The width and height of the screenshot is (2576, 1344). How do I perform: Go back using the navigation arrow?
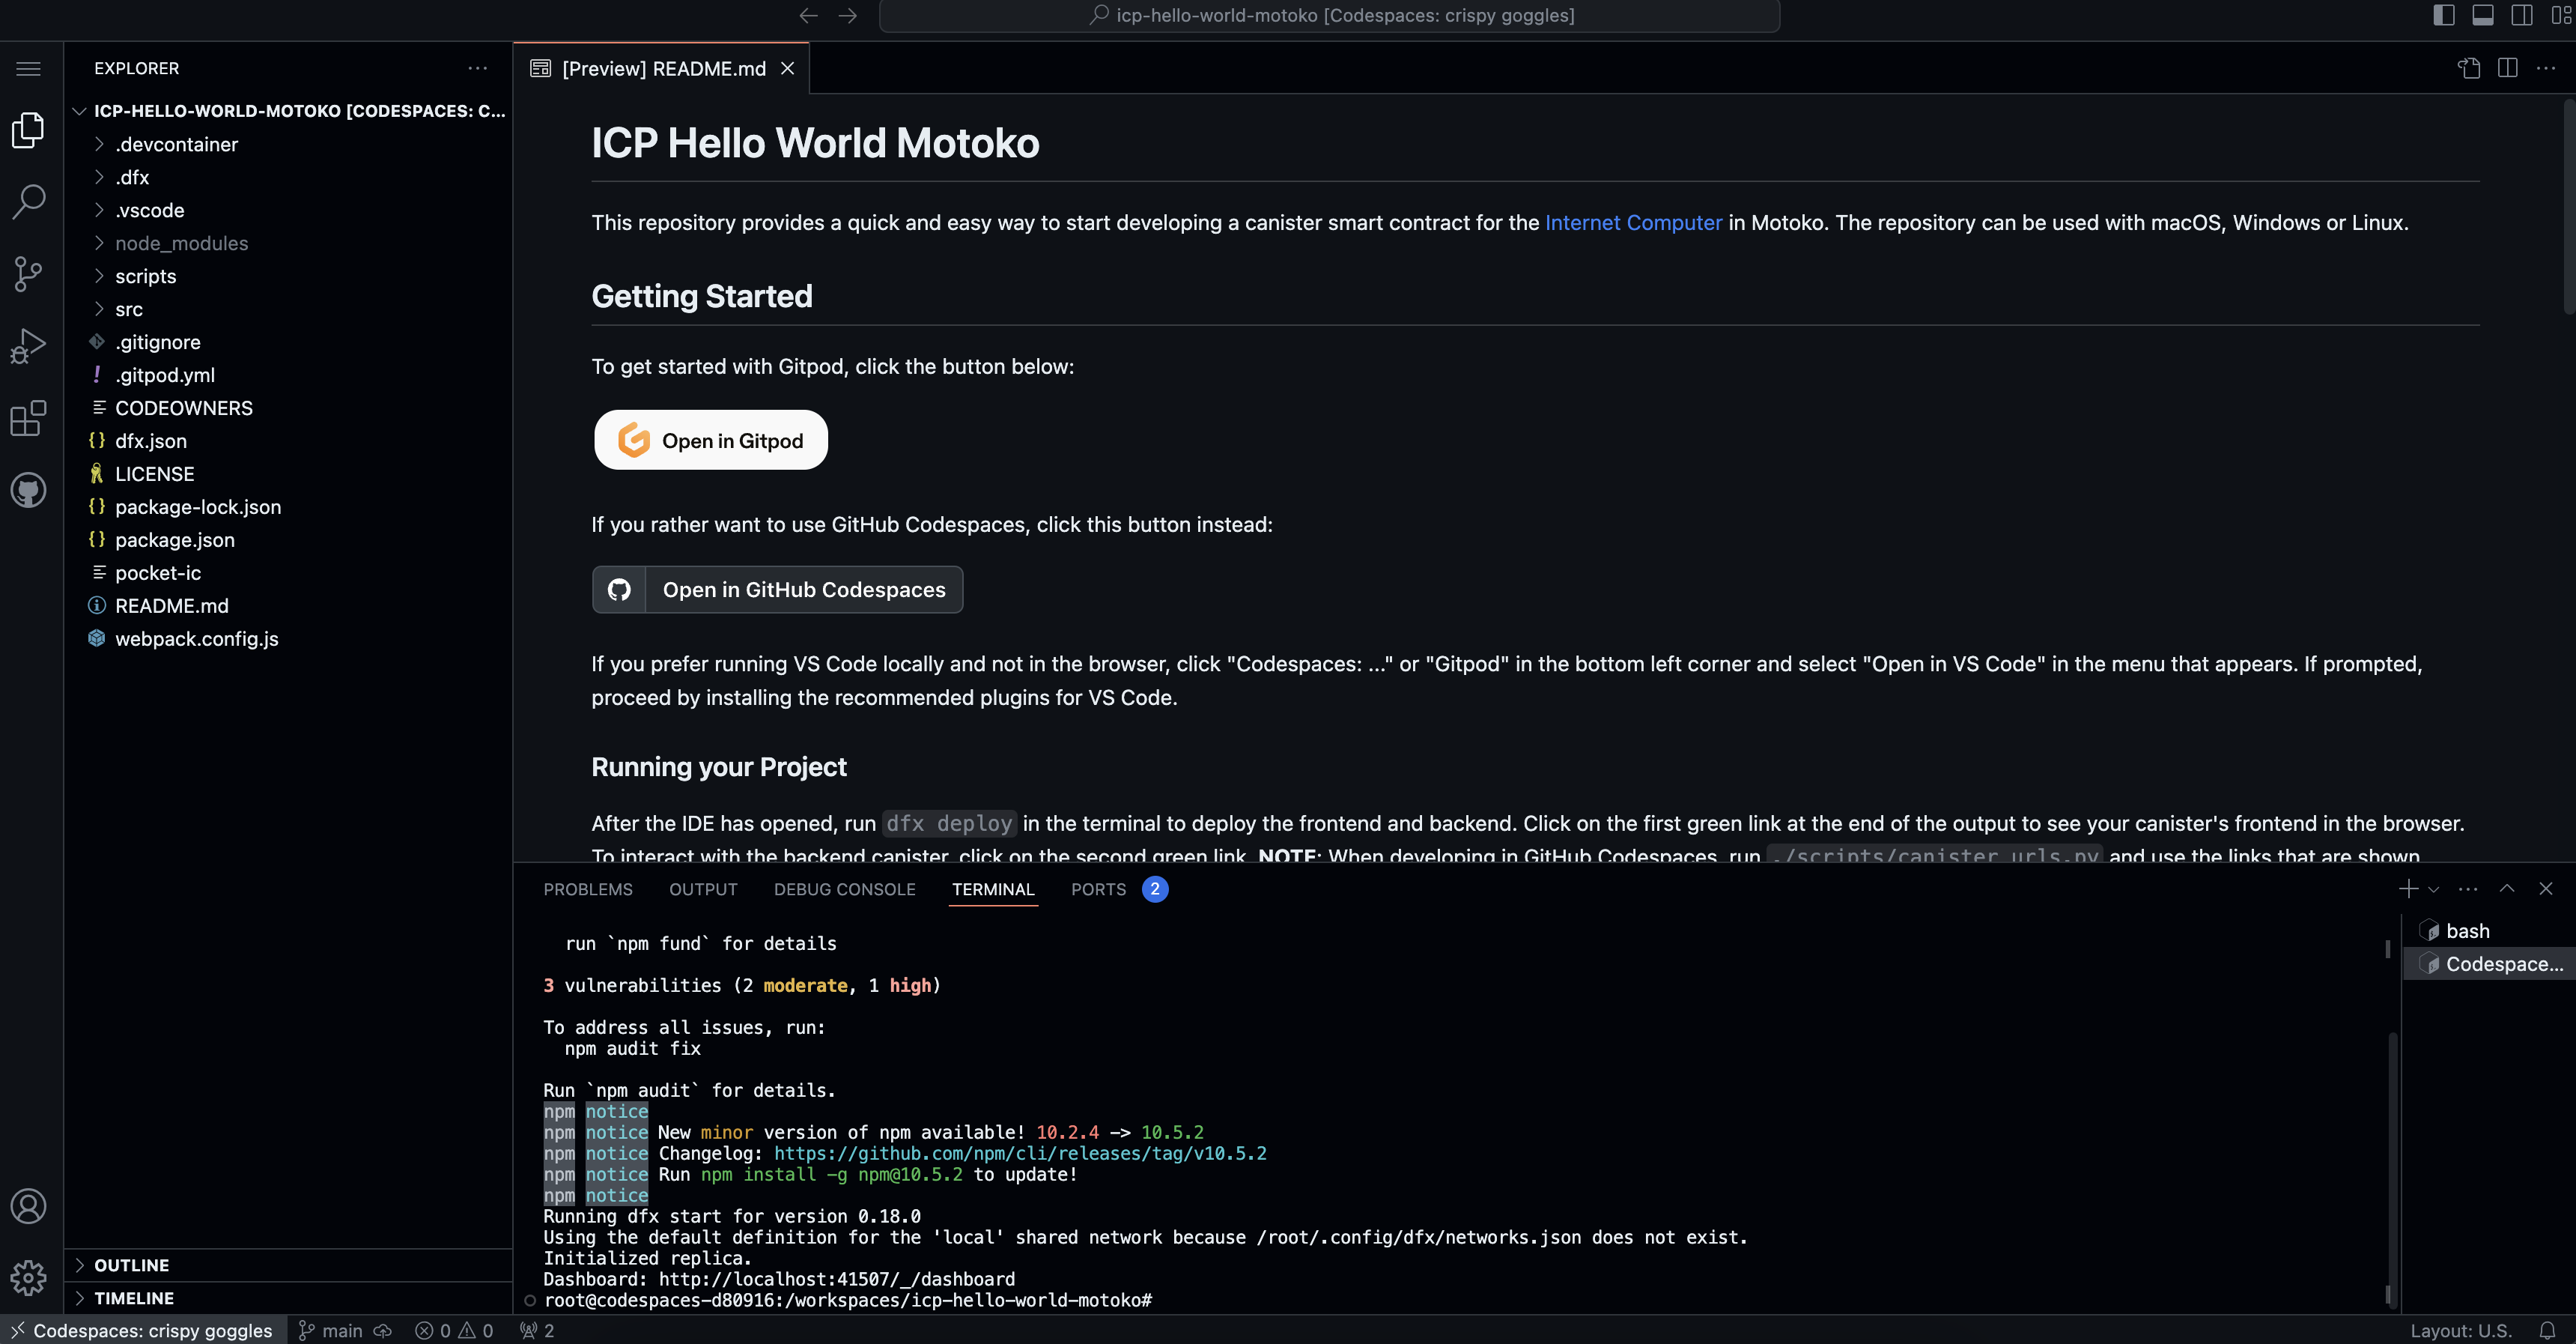(809, 15)
